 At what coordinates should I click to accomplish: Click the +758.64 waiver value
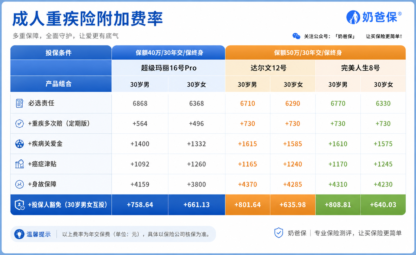(x=140, y=205)
